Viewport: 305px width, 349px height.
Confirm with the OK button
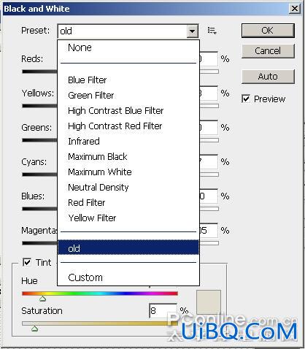268,31
